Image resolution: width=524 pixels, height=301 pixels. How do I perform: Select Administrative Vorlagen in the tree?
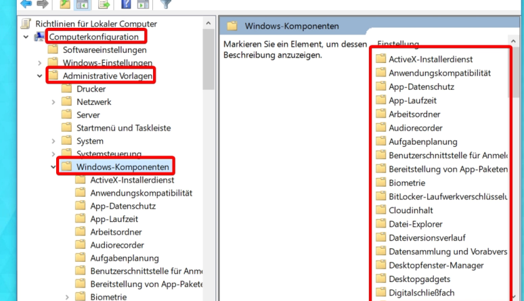click(x=108, y=76)
